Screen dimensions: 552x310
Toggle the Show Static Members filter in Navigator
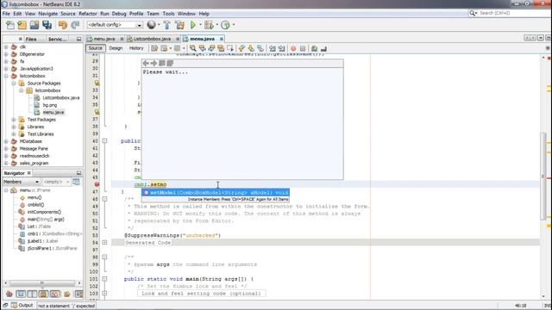coord(32,294)
